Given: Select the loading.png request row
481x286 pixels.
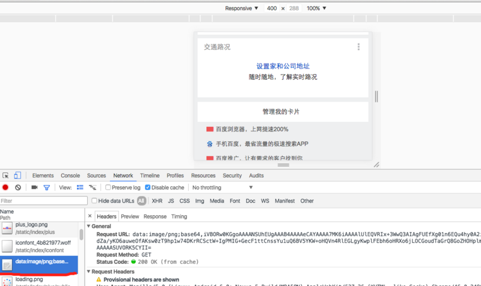Looking at the screenshot, I should coord(39,281).
